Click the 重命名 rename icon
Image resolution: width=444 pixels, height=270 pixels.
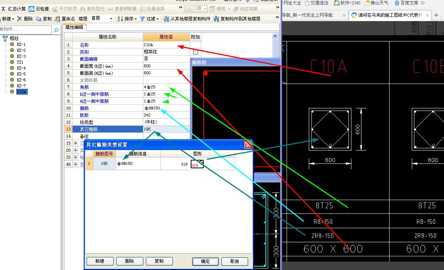coord(57,18)
